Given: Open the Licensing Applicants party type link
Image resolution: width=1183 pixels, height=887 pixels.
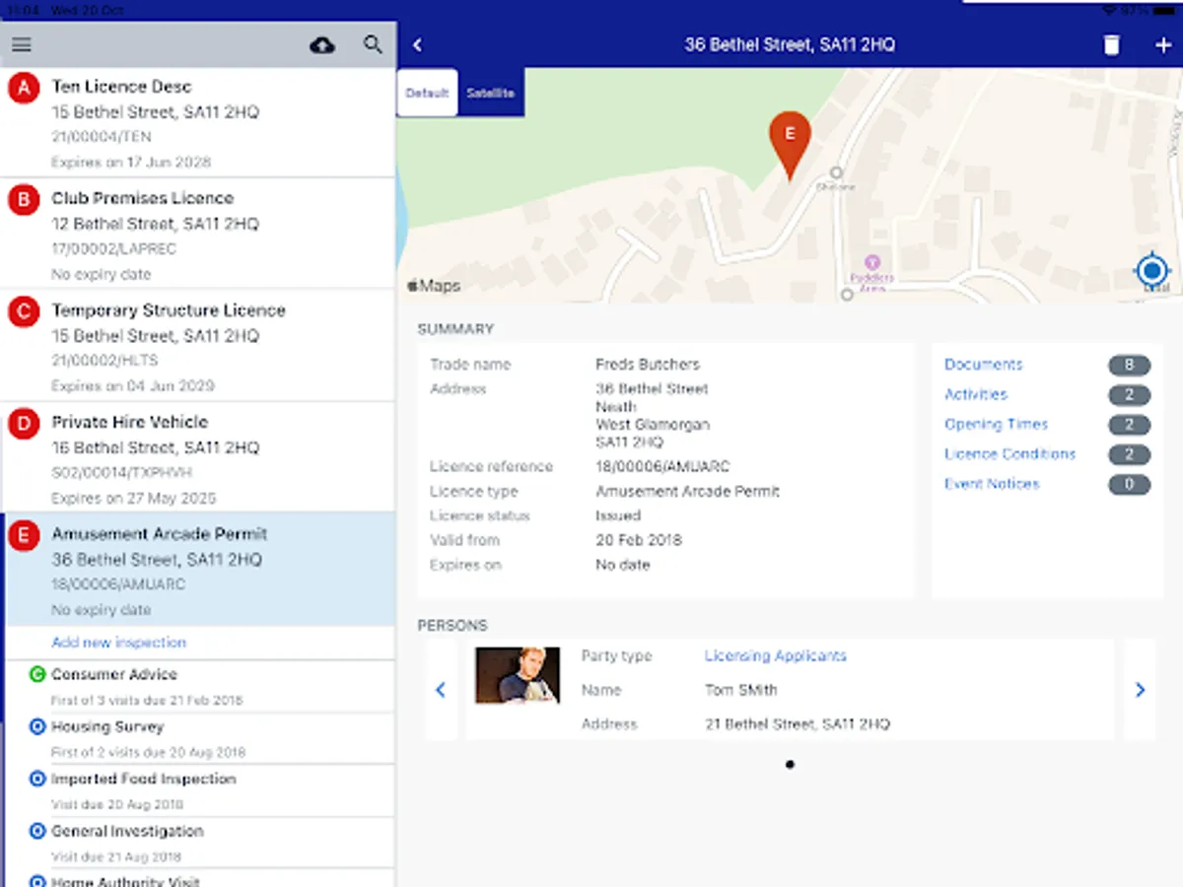Looking at the screenshot, I should [x=776, y=656].
